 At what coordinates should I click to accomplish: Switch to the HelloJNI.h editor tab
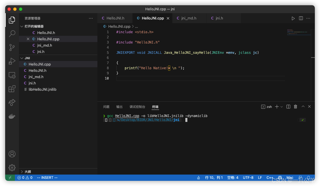tap(115, 18)
